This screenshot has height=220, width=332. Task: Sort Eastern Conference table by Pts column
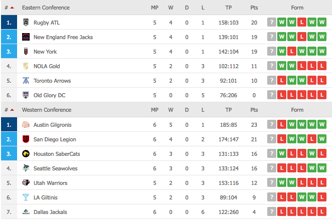point(254,8)
